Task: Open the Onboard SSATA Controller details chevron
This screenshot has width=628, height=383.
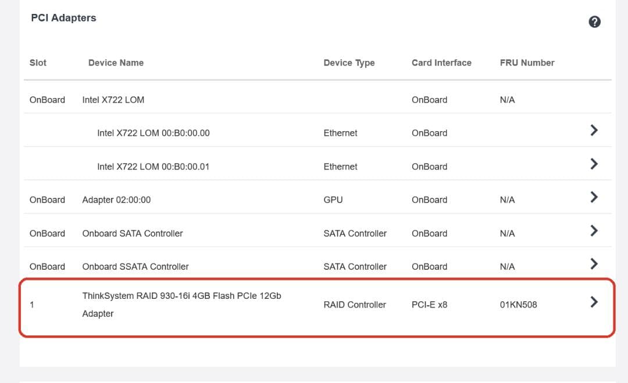Action: pyautogui.click(x=594, y=263)
